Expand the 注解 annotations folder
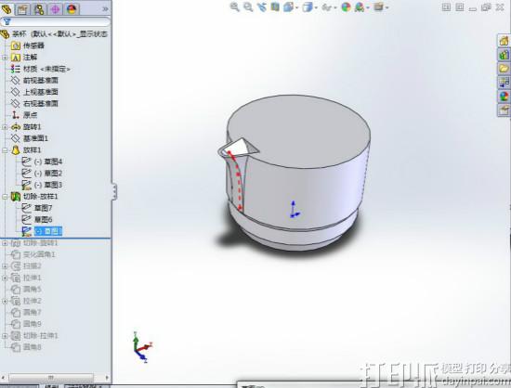Image resolution: width=511 pixels, height=388 pixels. (5, 58)
